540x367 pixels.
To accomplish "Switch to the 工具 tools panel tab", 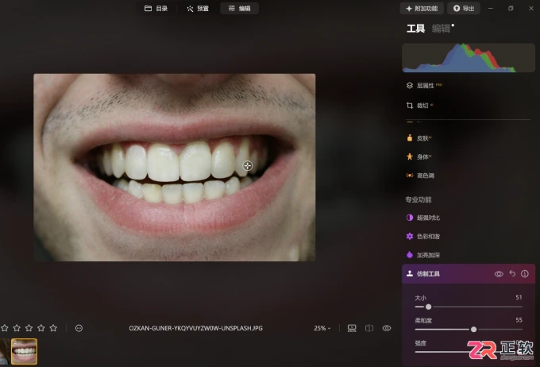I will click(x=415, y=29).
